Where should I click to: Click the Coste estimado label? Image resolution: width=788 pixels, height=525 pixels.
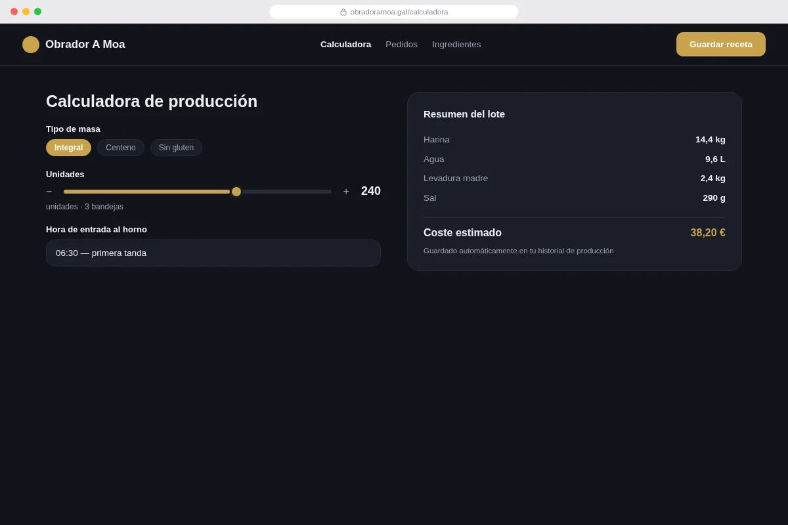pos(462,233)
